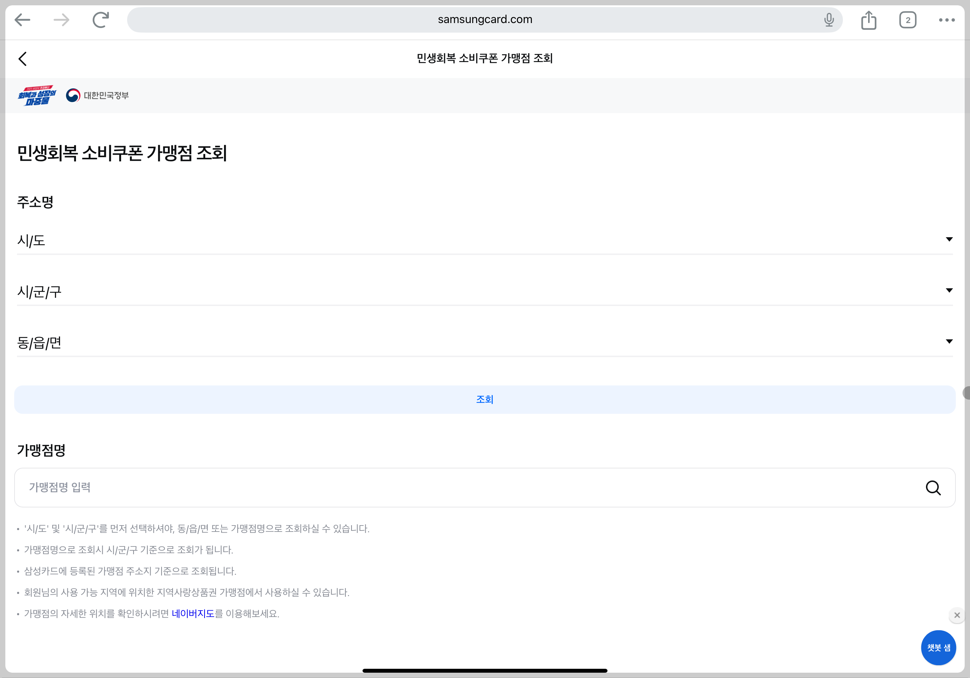Open the 네이버지도 link

193,613
